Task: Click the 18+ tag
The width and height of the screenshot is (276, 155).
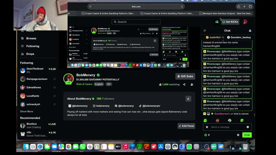Action: point(109,84)
